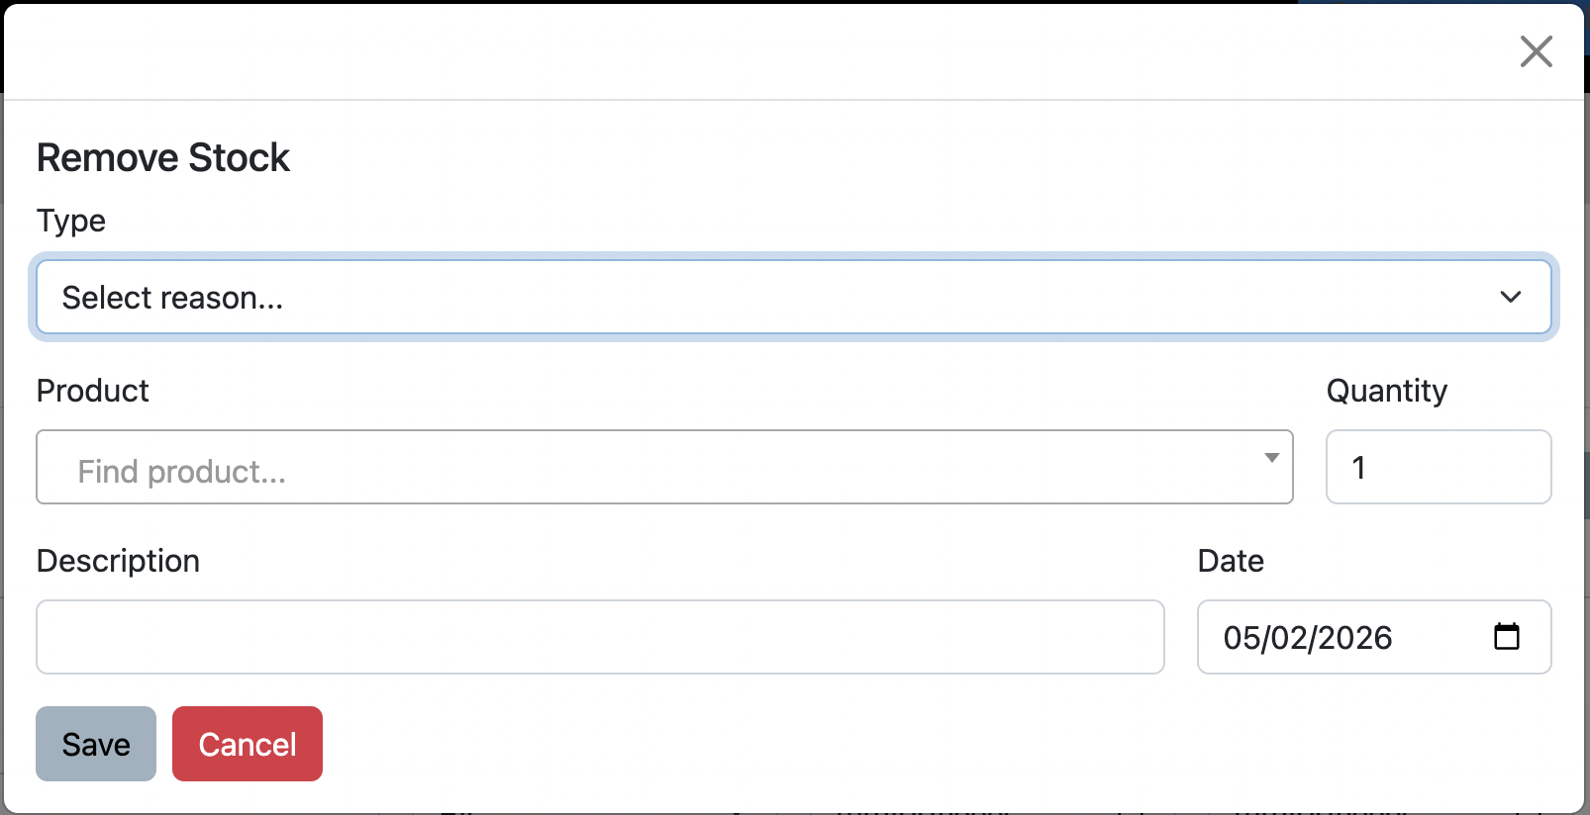Close the Remove Stock dialog with X
This screenshot has height=815, width=1590.
coord(1536,51)
